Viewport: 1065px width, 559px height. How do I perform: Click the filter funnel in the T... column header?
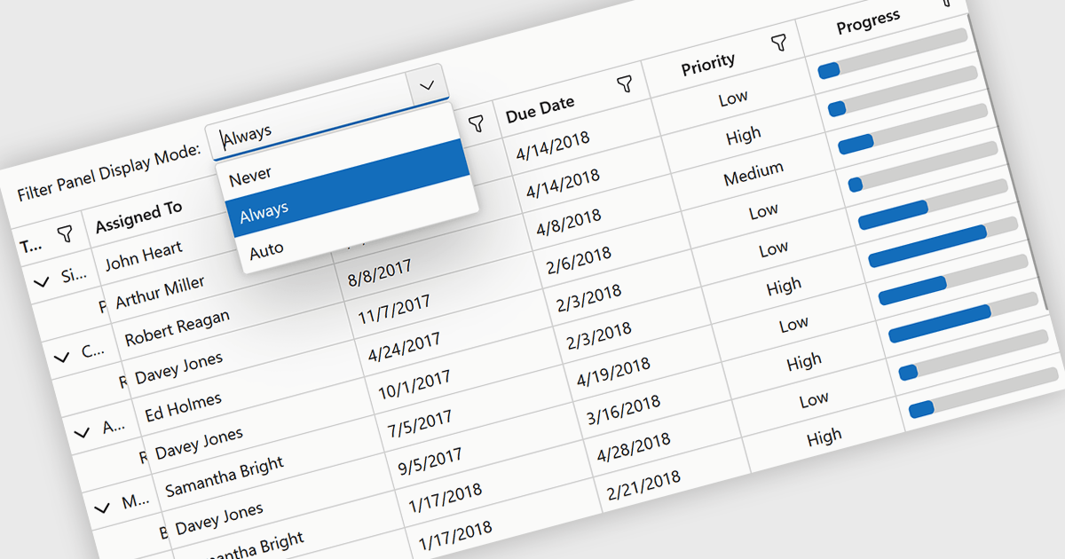[65, 234]
